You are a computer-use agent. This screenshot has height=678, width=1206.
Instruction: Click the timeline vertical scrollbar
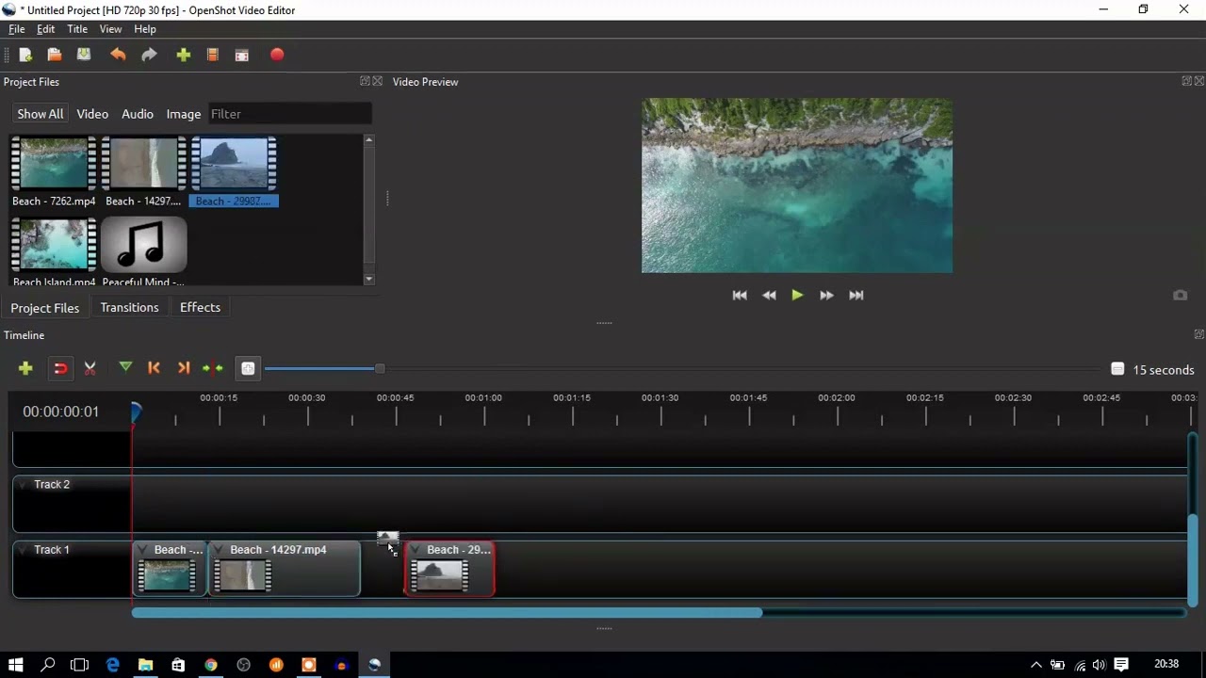tap(1193, 560)
